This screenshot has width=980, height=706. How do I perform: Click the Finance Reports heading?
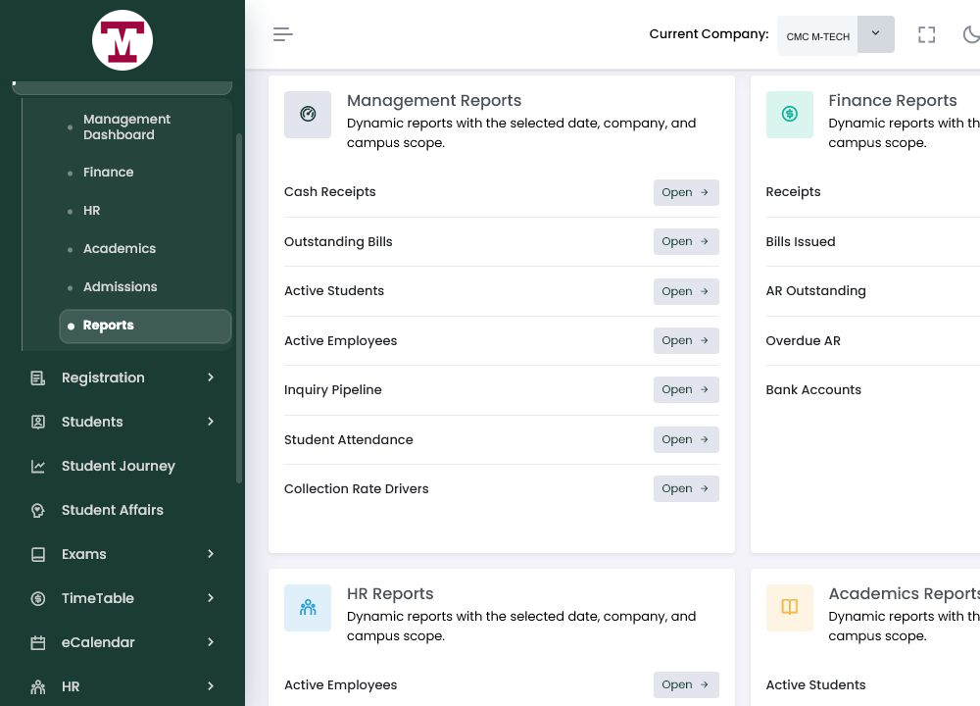(892, 101)
